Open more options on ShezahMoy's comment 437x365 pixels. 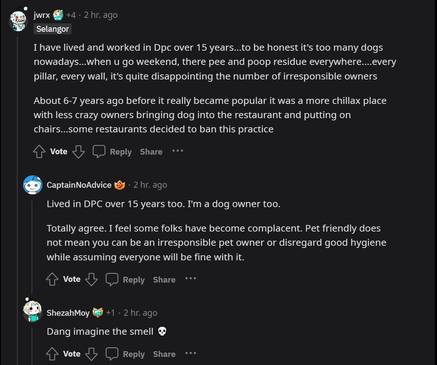click(191, 353)
